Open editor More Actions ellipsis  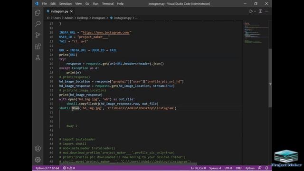pyautogui.click(x=266, y=11)
